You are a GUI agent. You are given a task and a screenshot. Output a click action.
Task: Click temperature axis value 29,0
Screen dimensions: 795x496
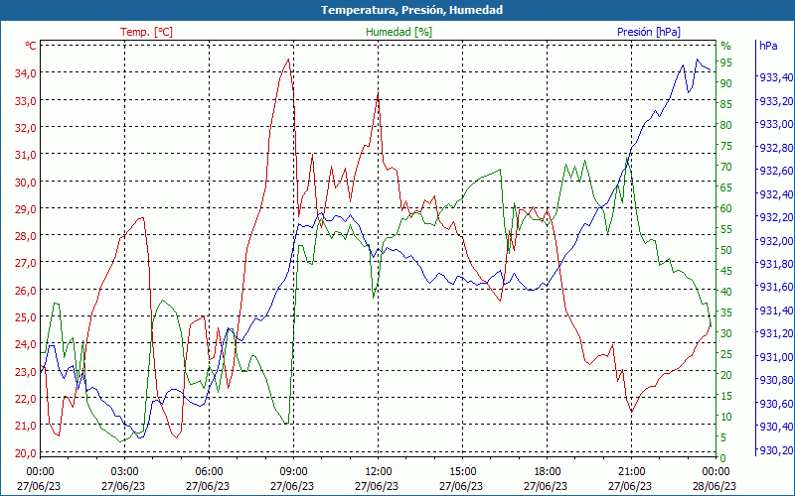click(x=26, y=208)
